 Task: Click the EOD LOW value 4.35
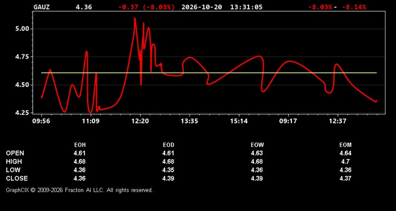tap(168, 170)
